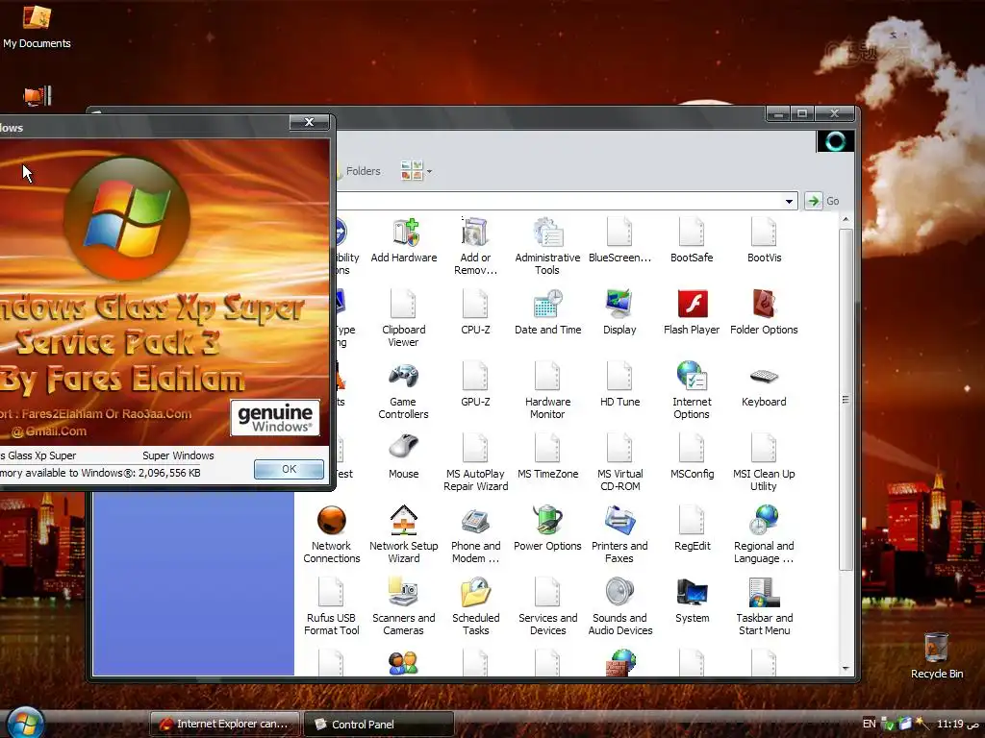Click OK in the About dialog

point(289,469)
